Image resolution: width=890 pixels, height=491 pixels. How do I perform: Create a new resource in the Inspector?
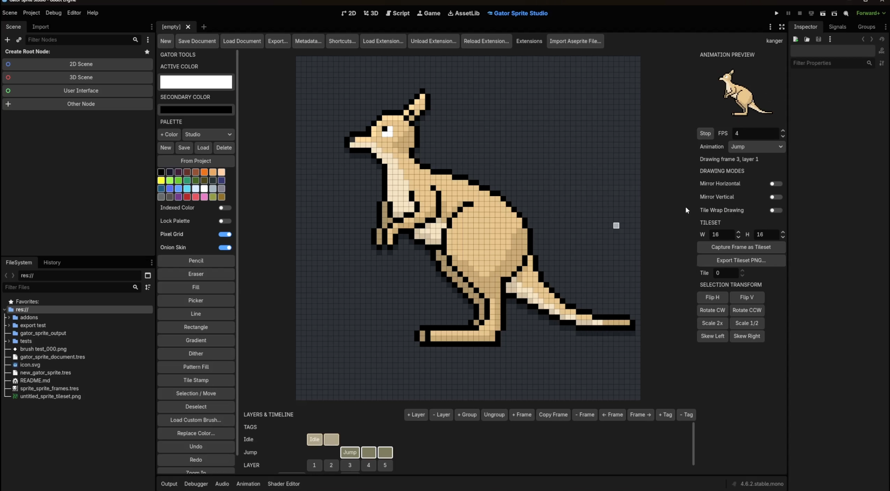point(795,39)
